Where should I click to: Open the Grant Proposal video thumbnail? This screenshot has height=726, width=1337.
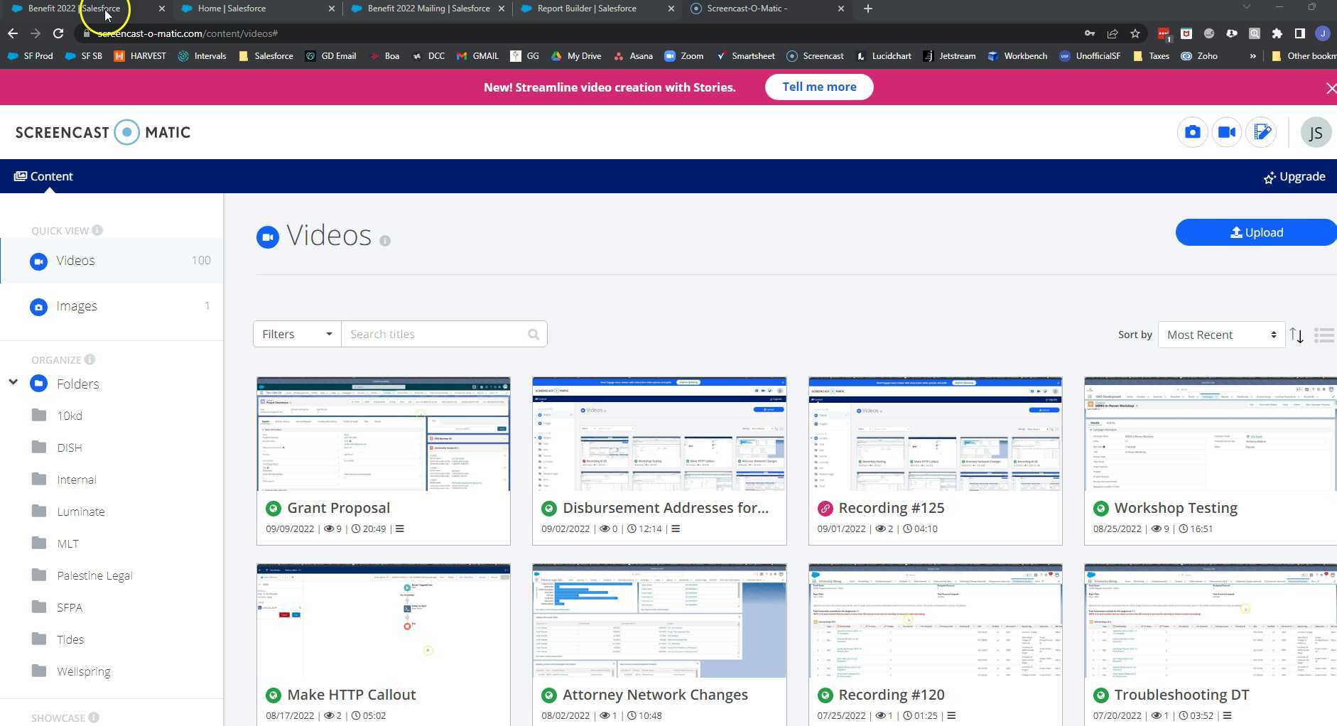point(383,434)
